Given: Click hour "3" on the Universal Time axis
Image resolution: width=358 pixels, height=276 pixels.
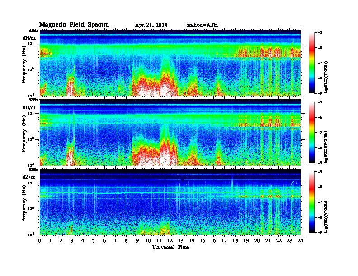Looking at the screenshot, I should point(72,240).
